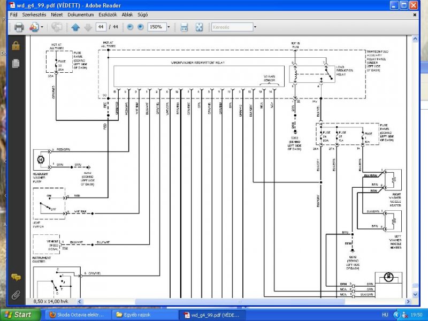Open the Dokumentum menu

tap(81, 15)
